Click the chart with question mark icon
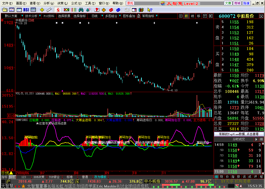Image resolution: width=265 pixels, height=189 pixels. [x=97, y=10]
